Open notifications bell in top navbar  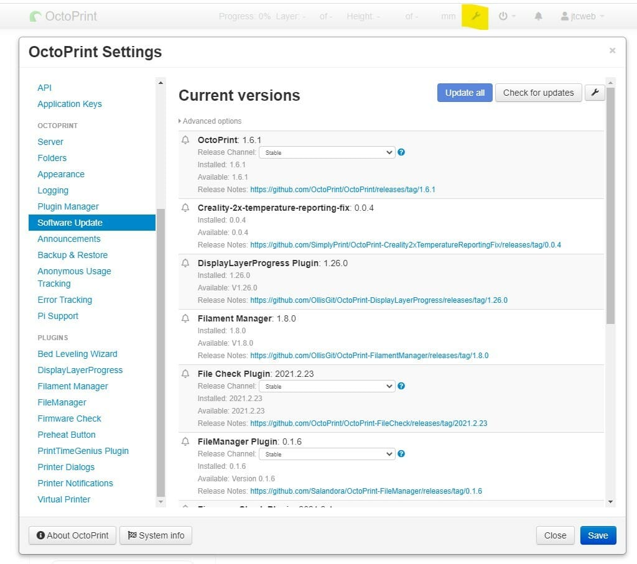[x=538, y=16]
